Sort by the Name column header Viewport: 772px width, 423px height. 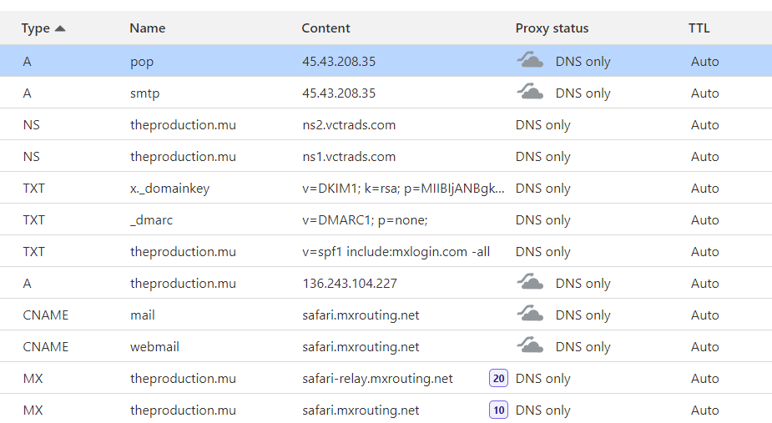pos(148,28)
